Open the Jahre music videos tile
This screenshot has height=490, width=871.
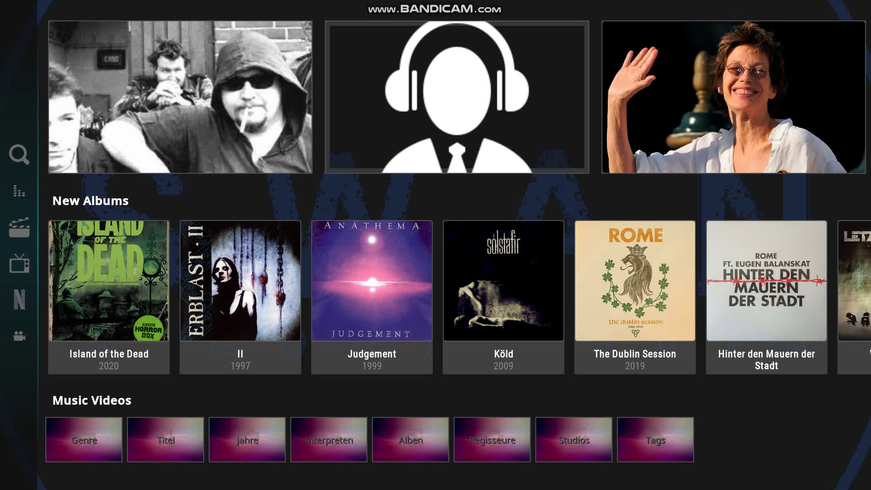pyautogui.click(x=247, y=440)
